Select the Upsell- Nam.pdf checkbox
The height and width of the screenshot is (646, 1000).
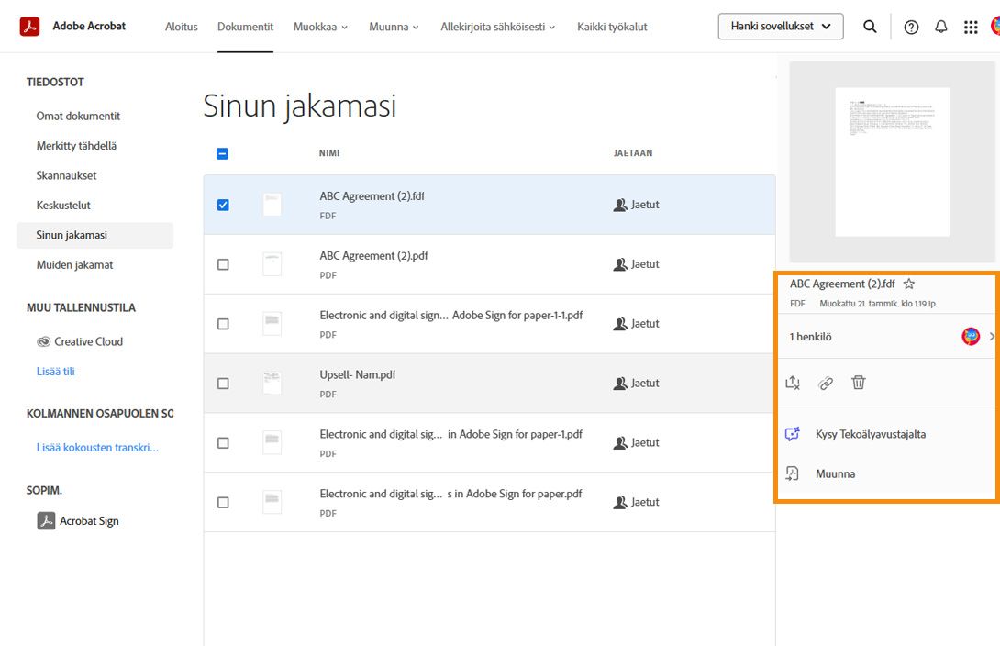point(222,383)
